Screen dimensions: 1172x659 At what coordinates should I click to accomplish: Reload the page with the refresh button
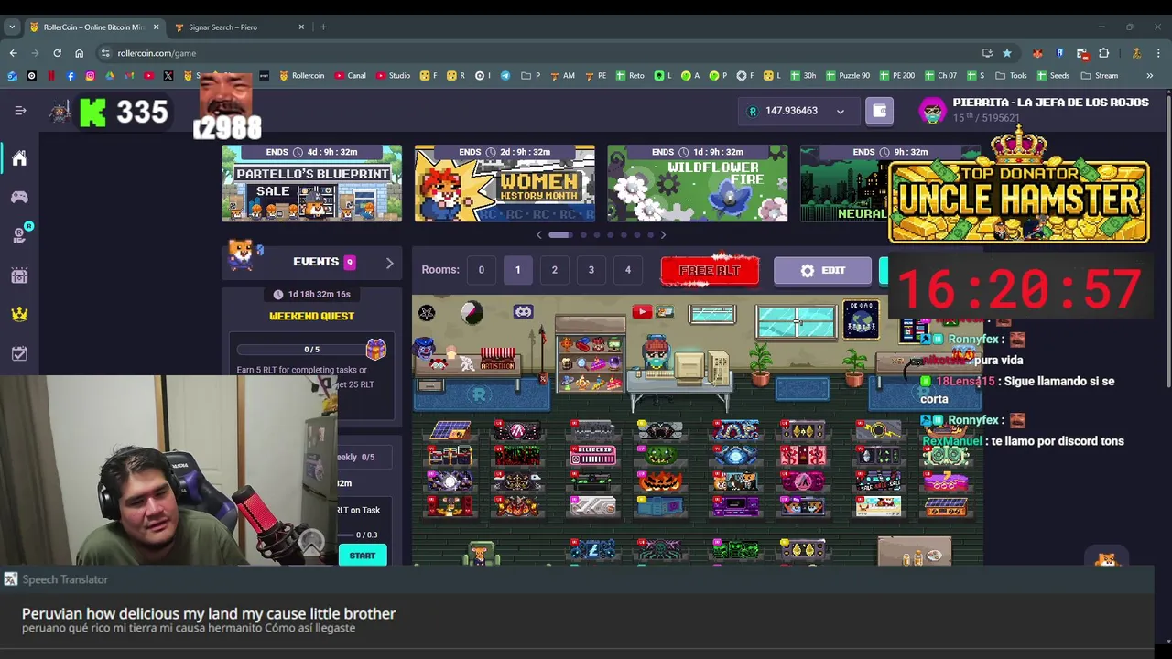coord(57,53)
